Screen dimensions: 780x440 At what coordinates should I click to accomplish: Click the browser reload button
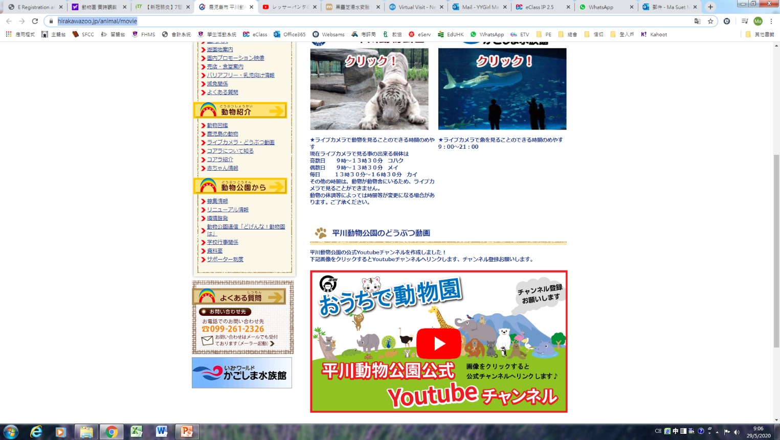35,21
